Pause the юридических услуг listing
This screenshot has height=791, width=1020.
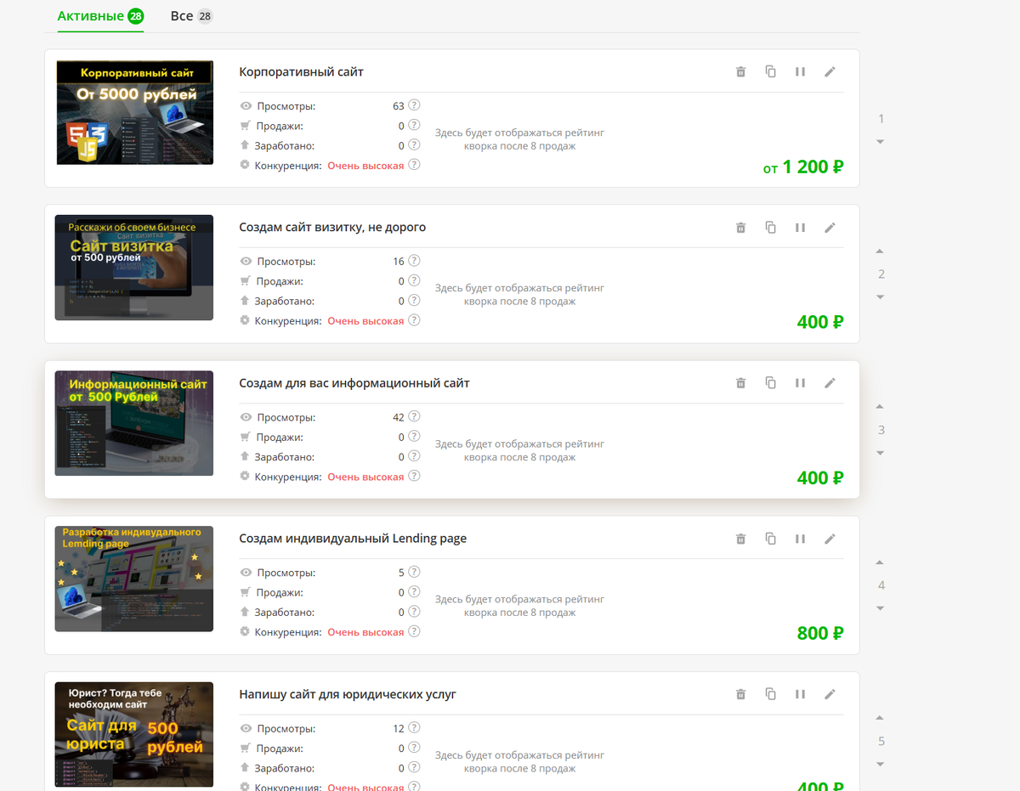[800, 693]
